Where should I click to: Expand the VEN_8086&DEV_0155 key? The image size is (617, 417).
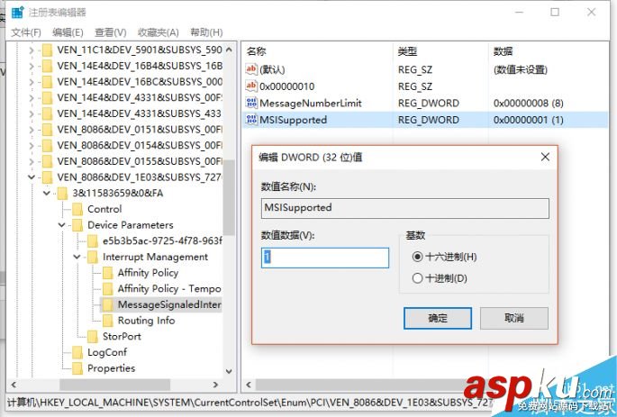[32, 161]
